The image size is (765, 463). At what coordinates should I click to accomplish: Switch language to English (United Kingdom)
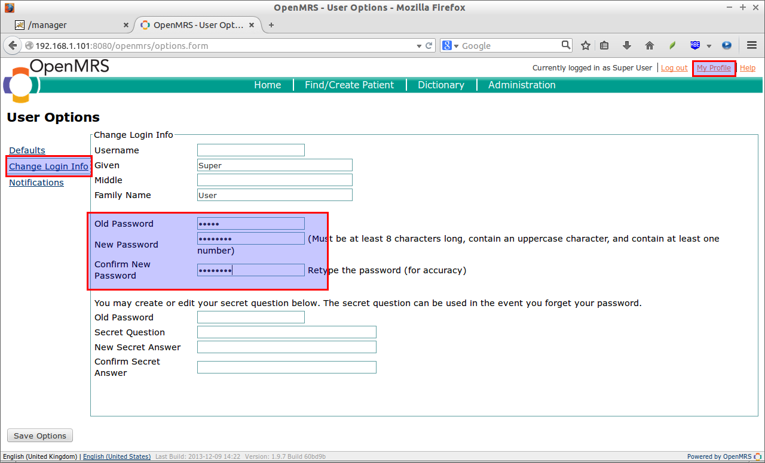pyautogui.click(x=39, y=456)
